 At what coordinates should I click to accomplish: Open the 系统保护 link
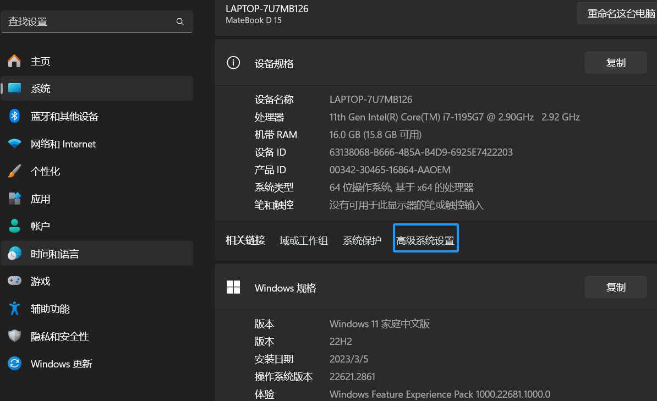click(x=362, y=240)
